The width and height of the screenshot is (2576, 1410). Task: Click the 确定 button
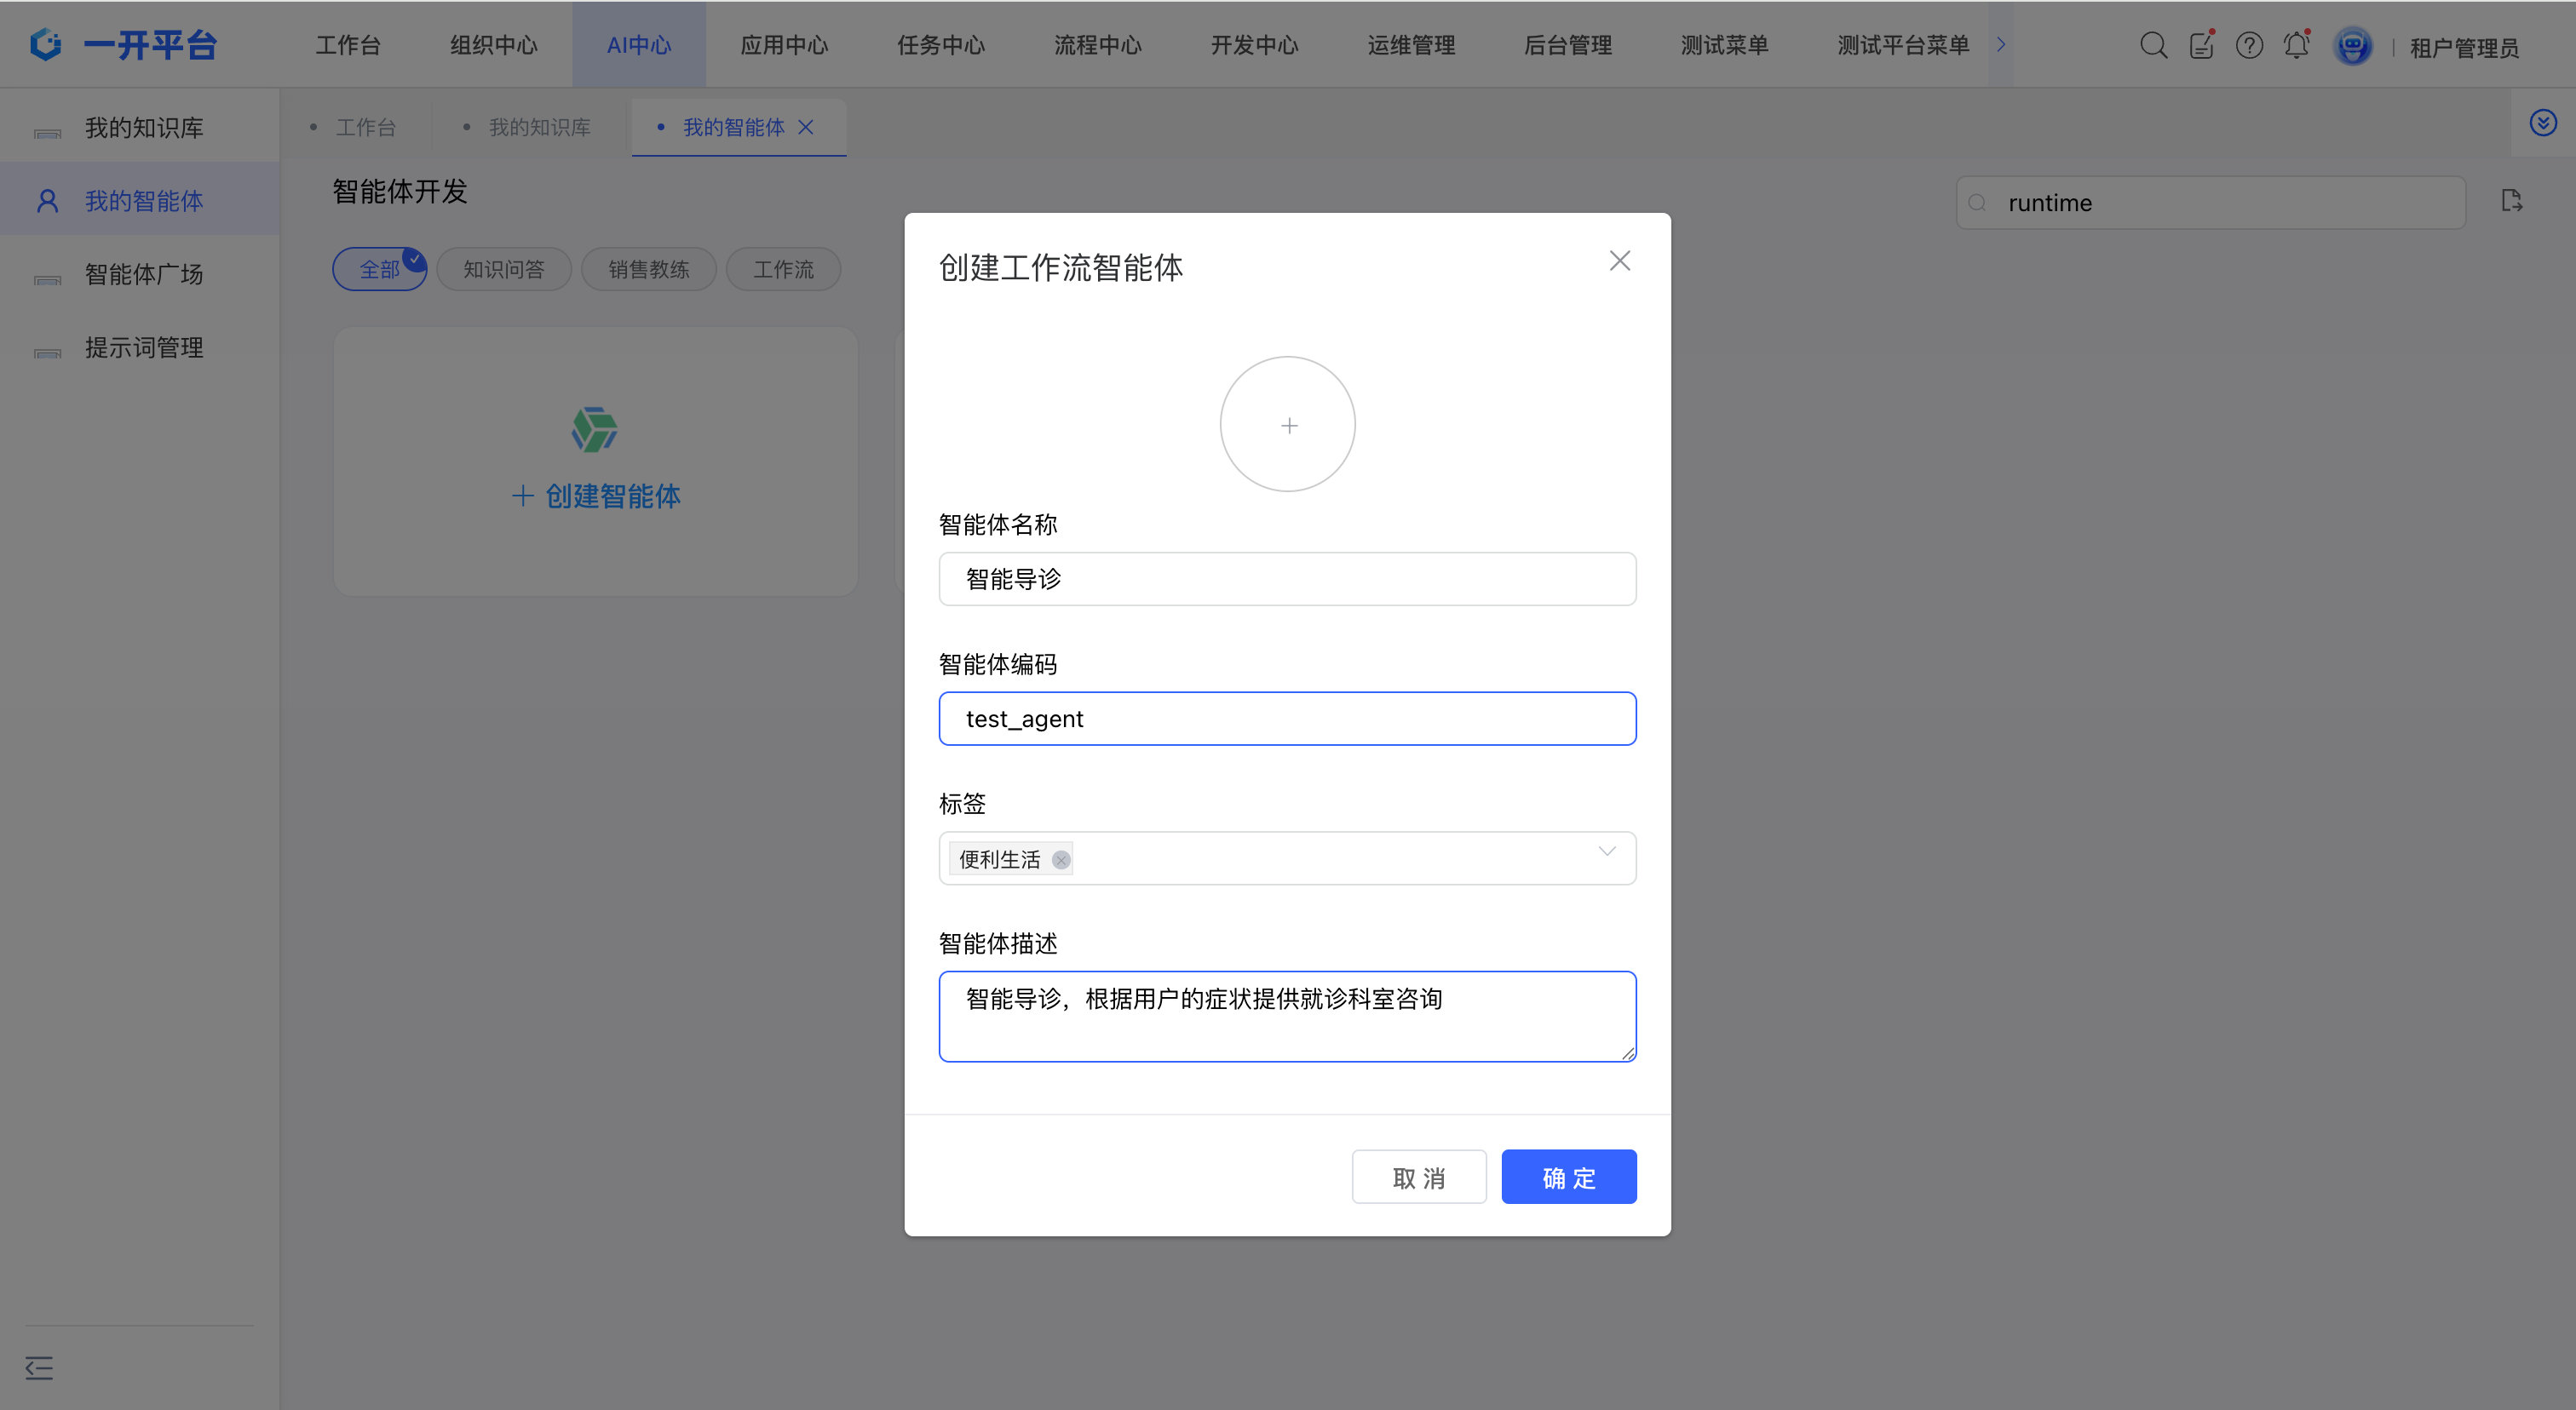(x=1568, y=1178)
